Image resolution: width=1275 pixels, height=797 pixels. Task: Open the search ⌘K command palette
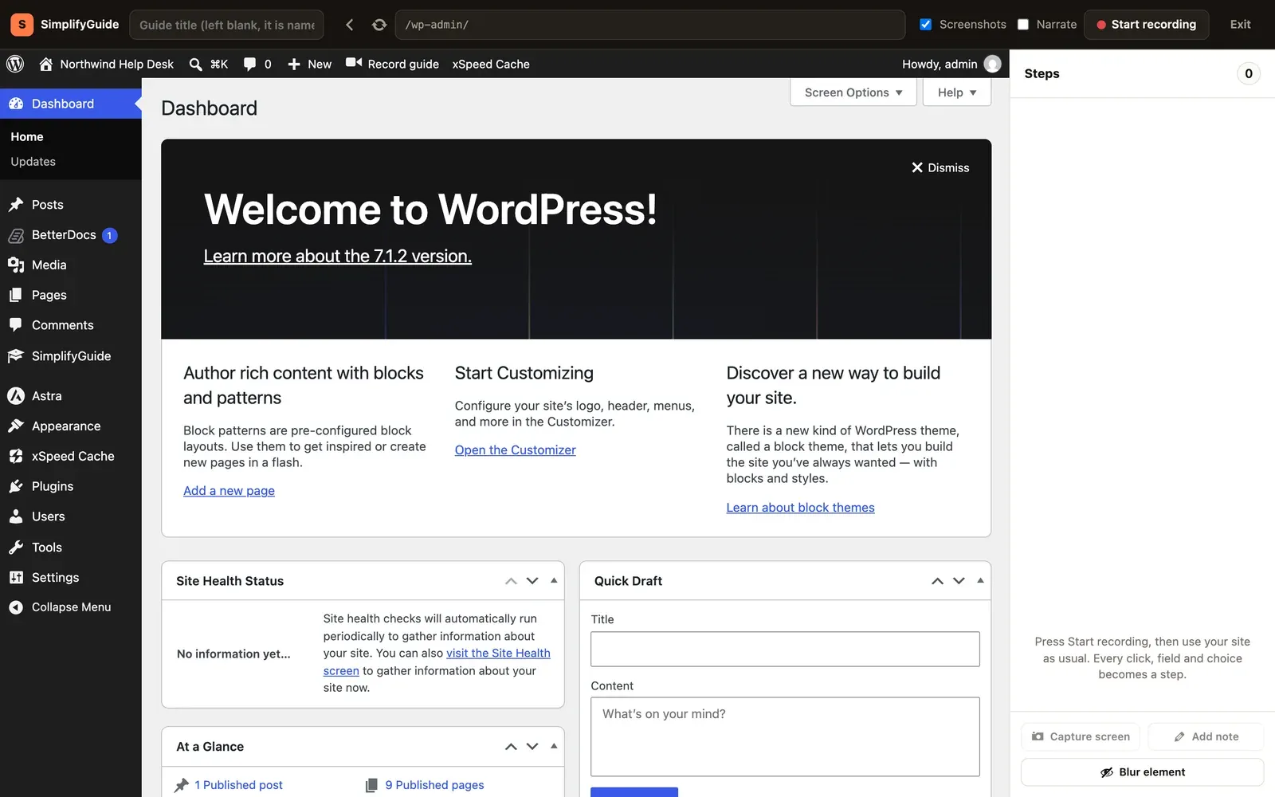tap(208, 64)
